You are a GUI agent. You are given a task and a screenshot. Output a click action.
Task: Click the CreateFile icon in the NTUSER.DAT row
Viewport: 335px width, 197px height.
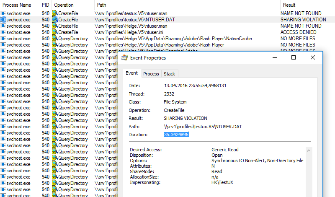(54, 20)
